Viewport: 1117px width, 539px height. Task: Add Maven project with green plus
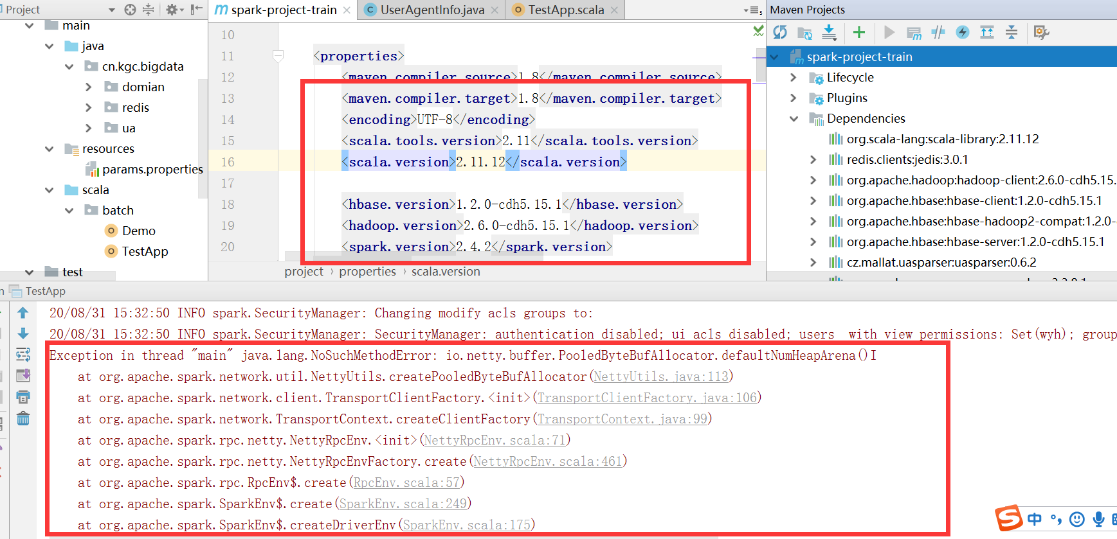(859, 32)
